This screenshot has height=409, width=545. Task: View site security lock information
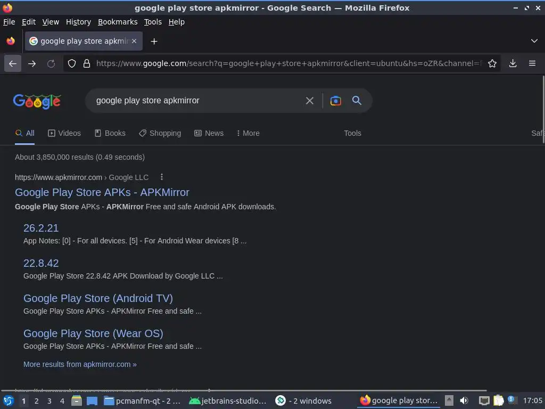87,63
